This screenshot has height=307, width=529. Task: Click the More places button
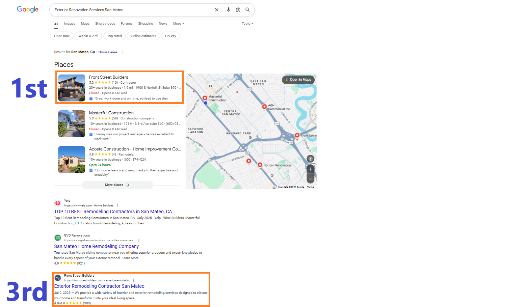[117, 185]
